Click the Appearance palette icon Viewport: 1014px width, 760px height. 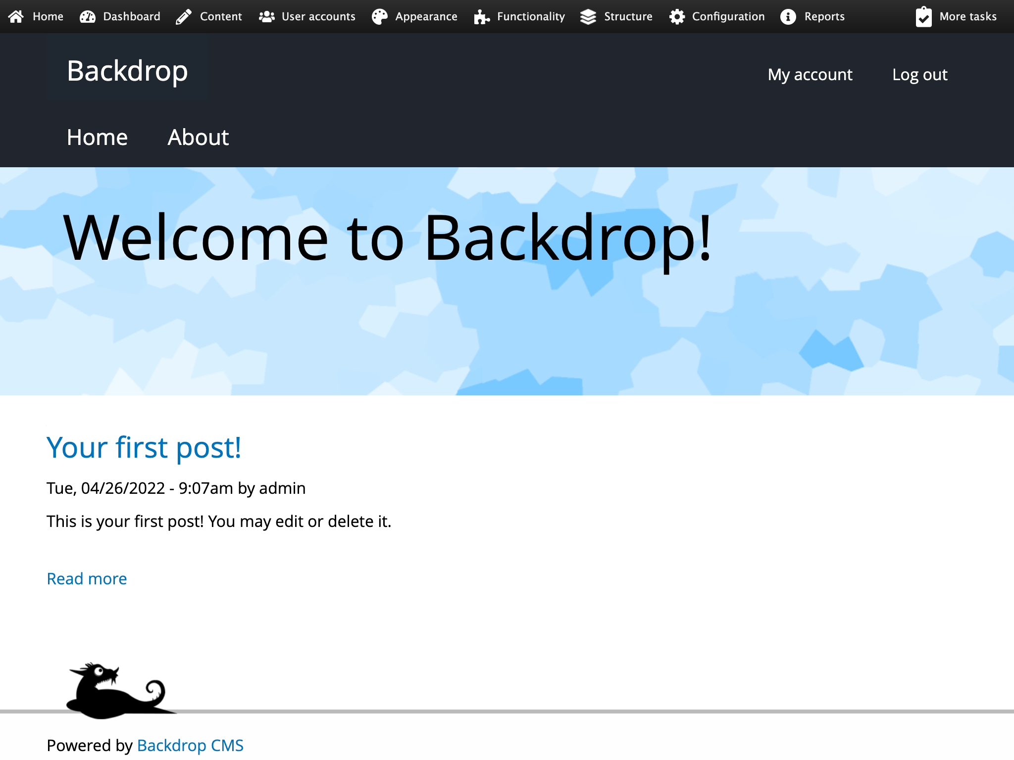click(380, 17)
